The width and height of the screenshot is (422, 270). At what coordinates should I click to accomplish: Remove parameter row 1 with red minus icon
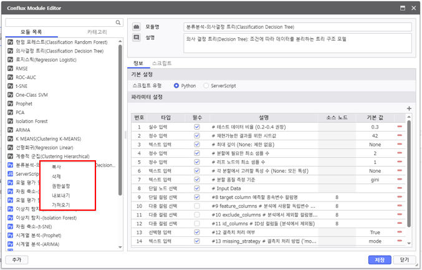coord(400,127)
